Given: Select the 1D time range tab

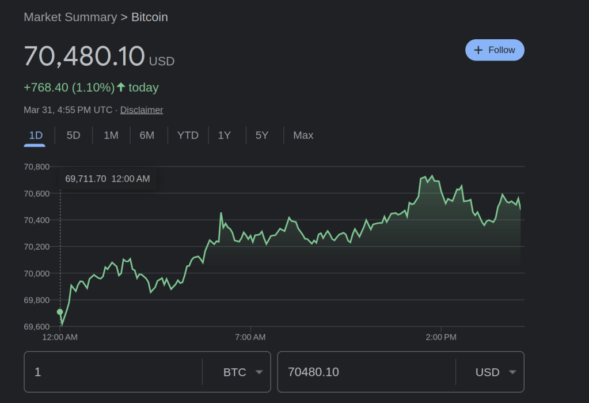Looking at the screenshot, I should point(36,135).
